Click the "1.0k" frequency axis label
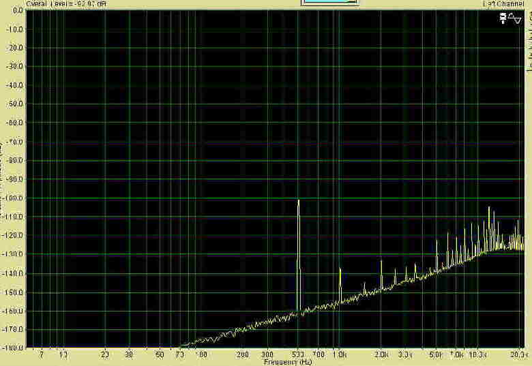 click(x=340, y=355)
